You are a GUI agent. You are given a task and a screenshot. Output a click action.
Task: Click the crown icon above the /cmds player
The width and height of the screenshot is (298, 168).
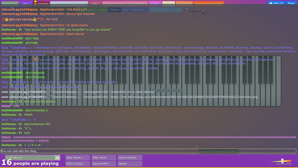tap(35, 1)
